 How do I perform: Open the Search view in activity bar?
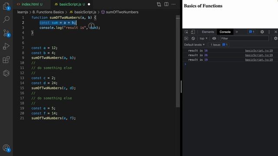(6, 19)
